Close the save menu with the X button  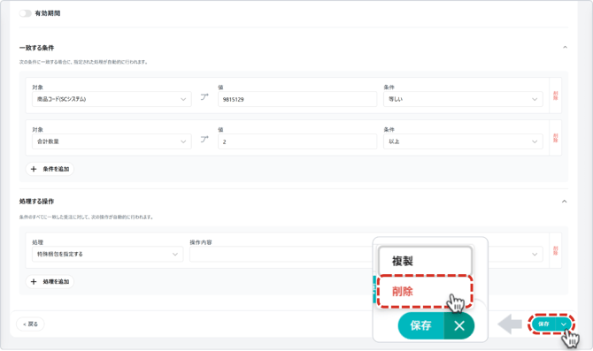click(459, 325)
